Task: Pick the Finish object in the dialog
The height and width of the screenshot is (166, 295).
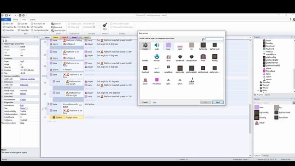Action: pyautogui.click(x=203, y=58)
